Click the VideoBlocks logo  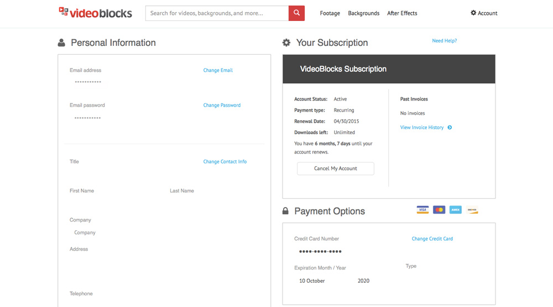click(x=95, y=13)
